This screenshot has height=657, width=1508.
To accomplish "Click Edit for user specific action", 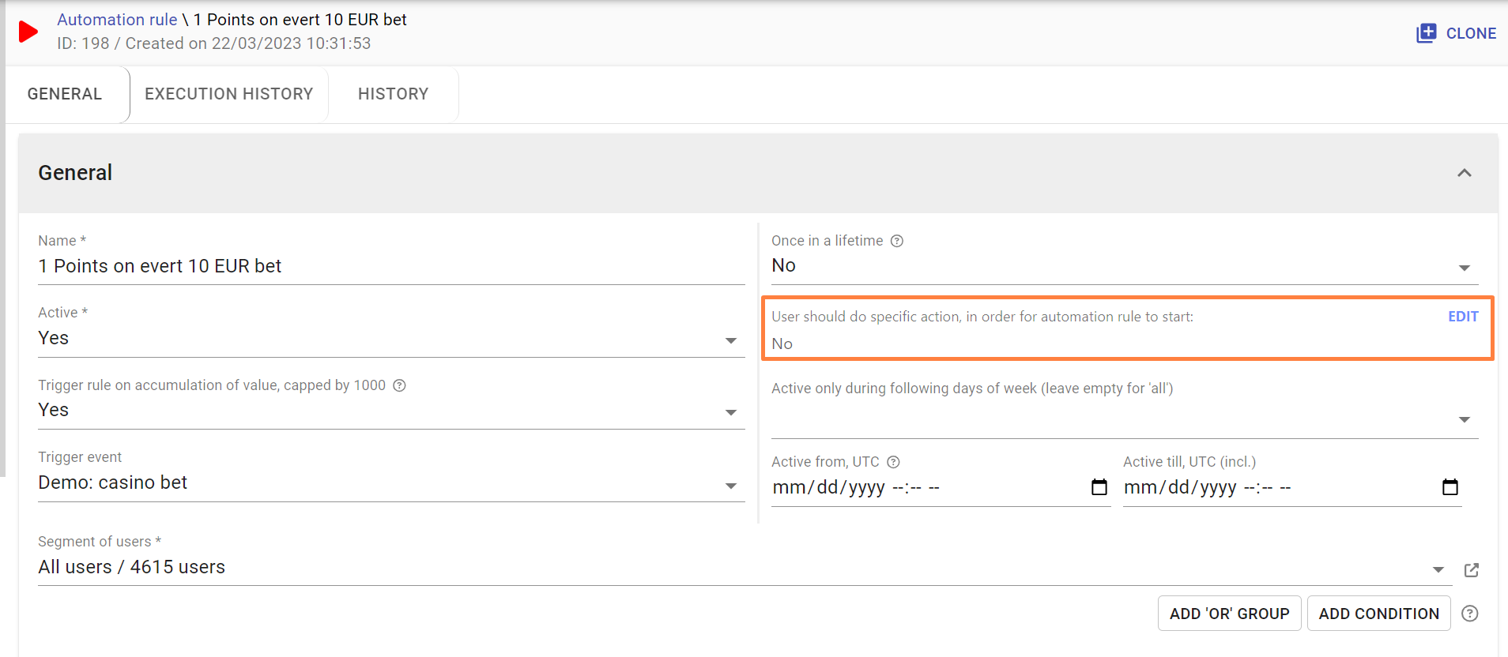I will 1462,317.
